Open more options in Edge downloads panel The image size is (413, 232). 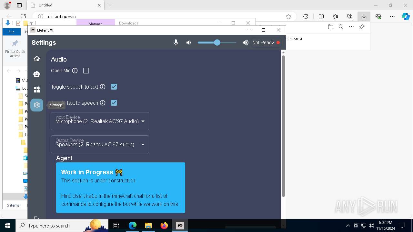(x=351, y=27)
